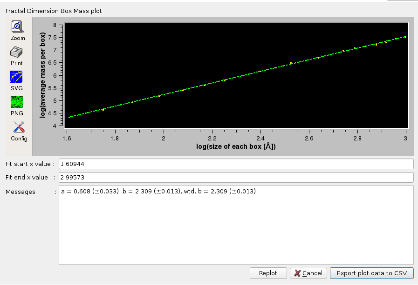Click the red X icon on Cancel
Screen dimensions: 418x285
pyautogui.click(x=297, y=273)
